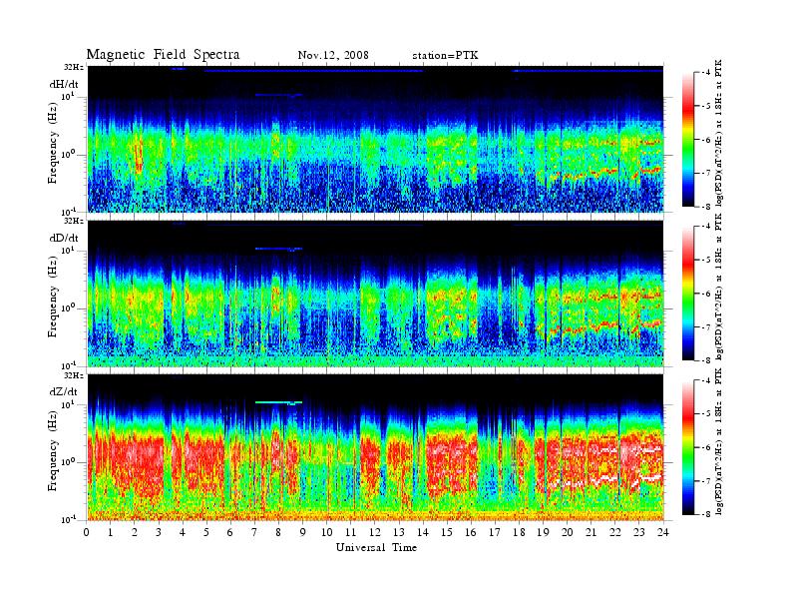Click the time axis tick label "22"
790x611 pixels.
click(615, 532)
